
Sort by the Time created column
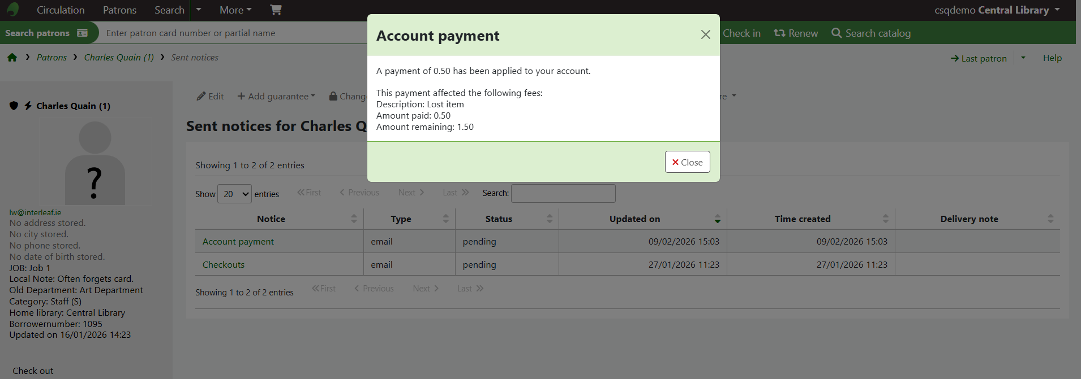coord(810,219)
